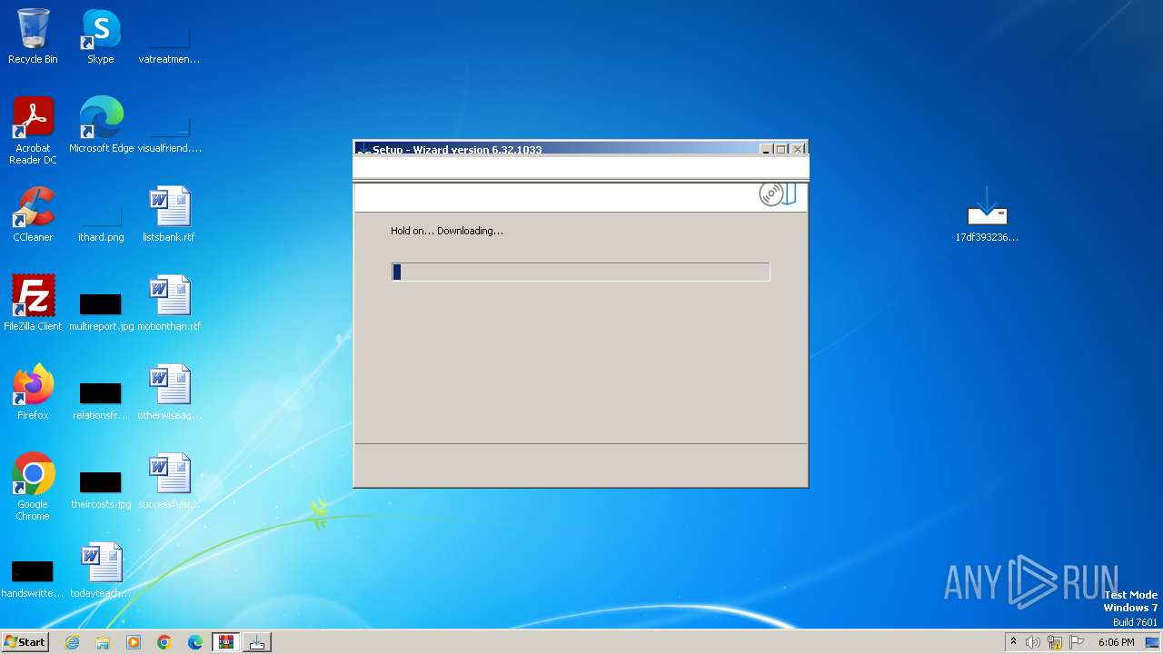Click the 6:06 PM taskbar clock
Viewport: 1163px width, 654px height.
[x=1116, y=642]
